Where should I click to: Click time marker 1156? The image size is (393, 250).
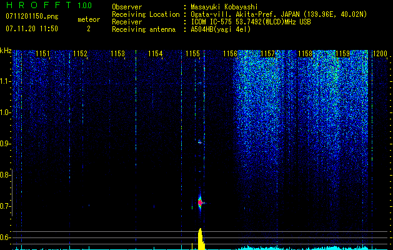[231, 53]
